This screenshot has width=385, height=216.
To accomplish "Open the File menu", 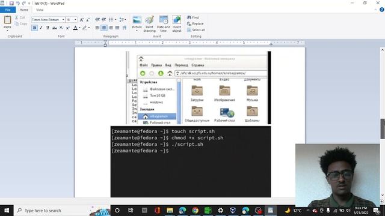I will (x=8, y=10).
